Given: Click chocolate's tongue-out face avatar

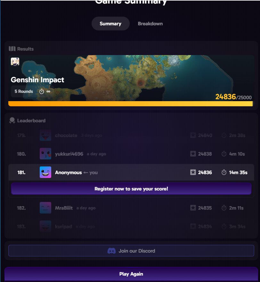Looking at the screenshot, I should tap(45, 135).
